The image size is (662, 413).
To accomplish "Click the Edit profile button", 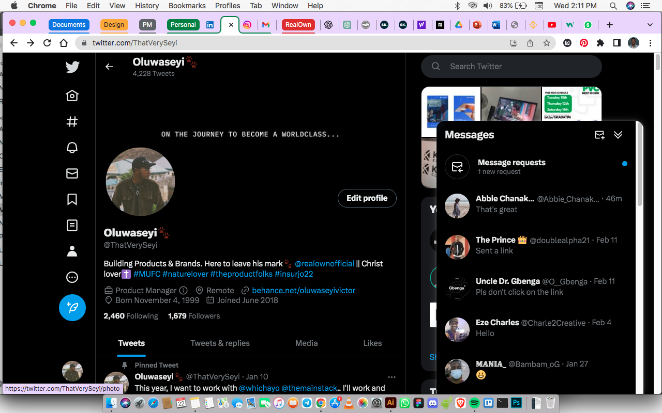I will pos(367,198).
